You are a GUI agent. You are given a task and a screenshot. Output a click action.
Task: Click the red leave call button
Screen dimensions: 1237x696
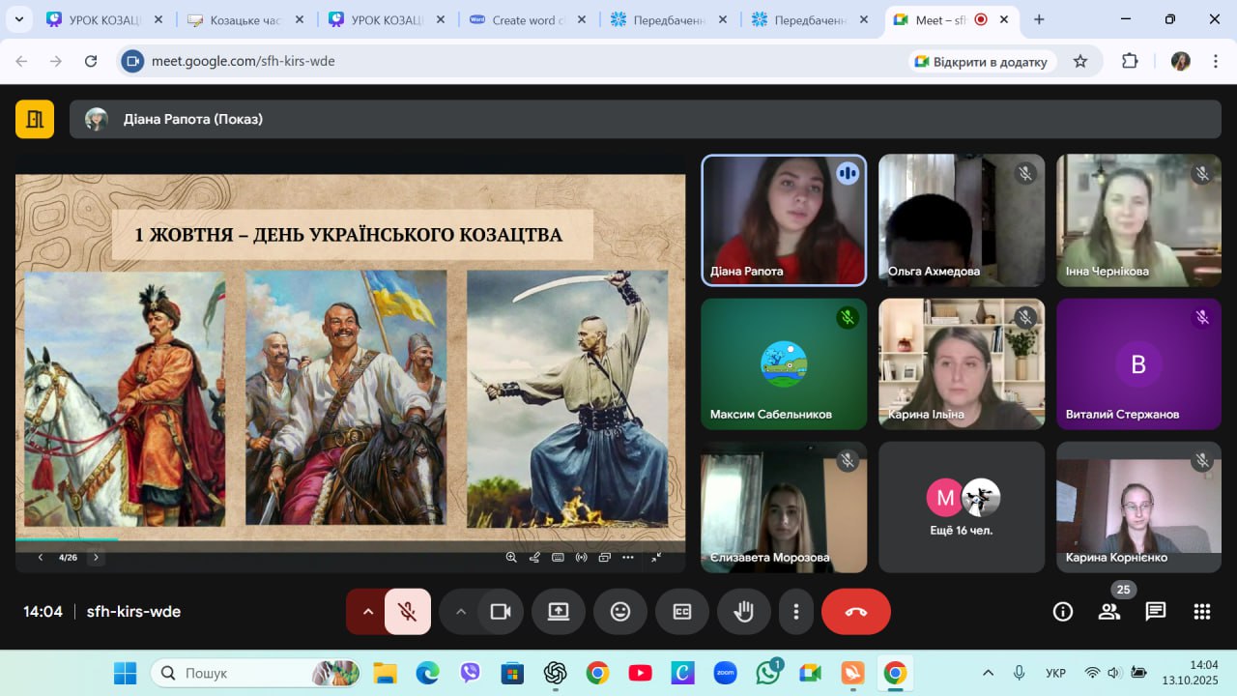click(855, 612)
